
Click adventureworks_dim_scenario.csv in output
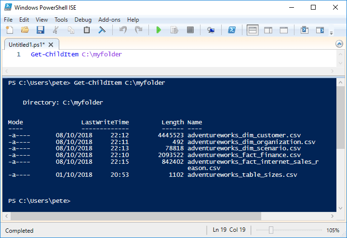244,148
